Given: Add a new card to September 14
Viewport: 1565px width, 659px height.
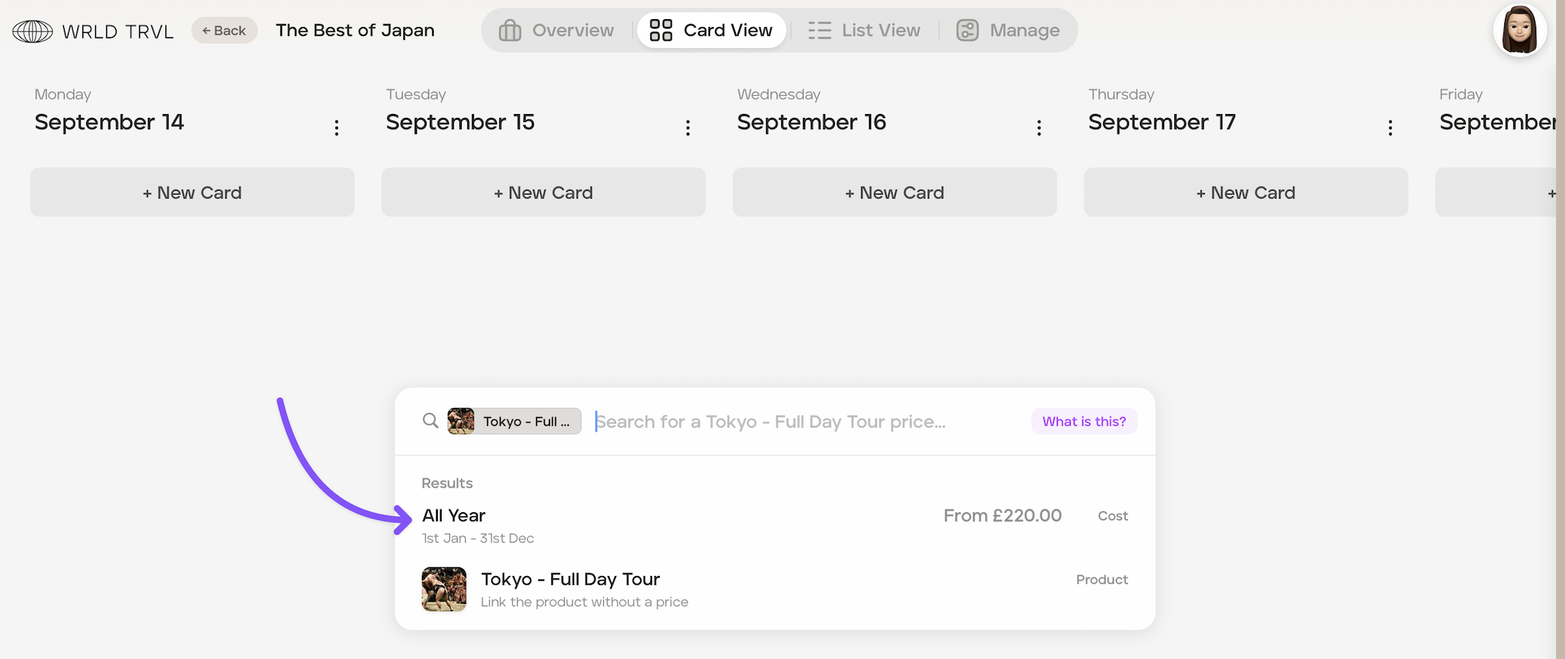Looking at the screenshot, I should [x=193, y=192].
